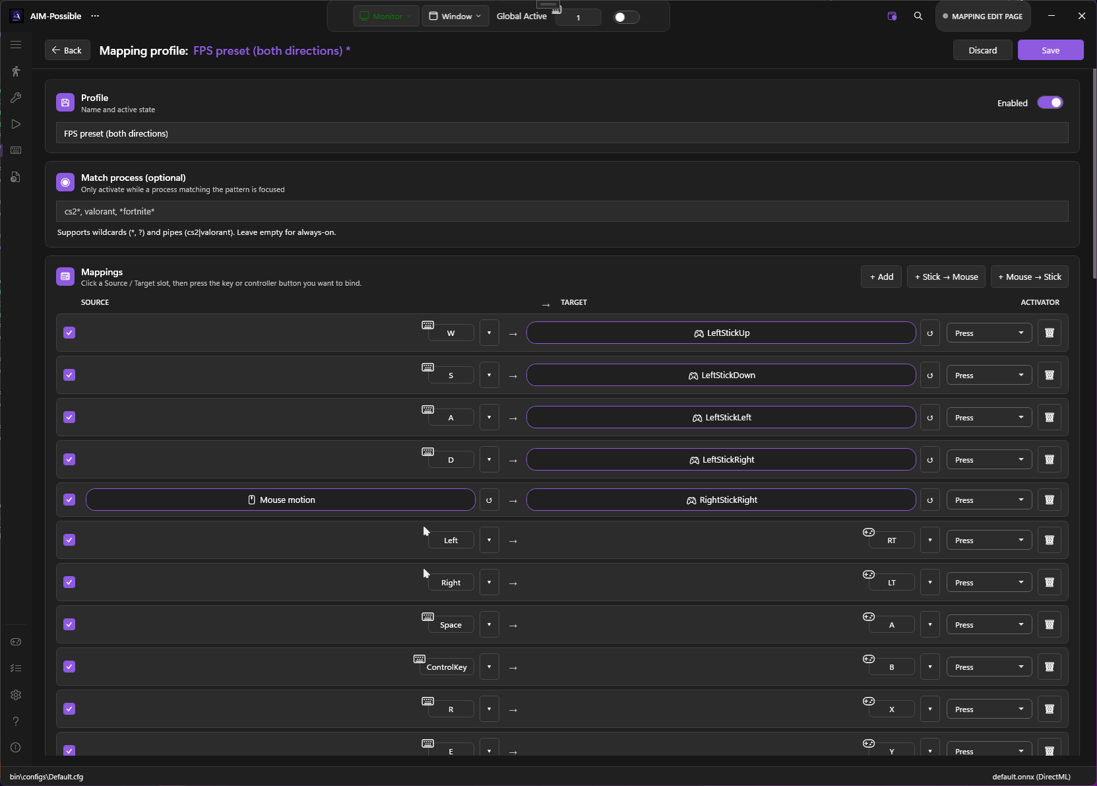Expand the target options arrow beside the LT target
This screenshot has width=1097, height=786.
click(930, 582)
